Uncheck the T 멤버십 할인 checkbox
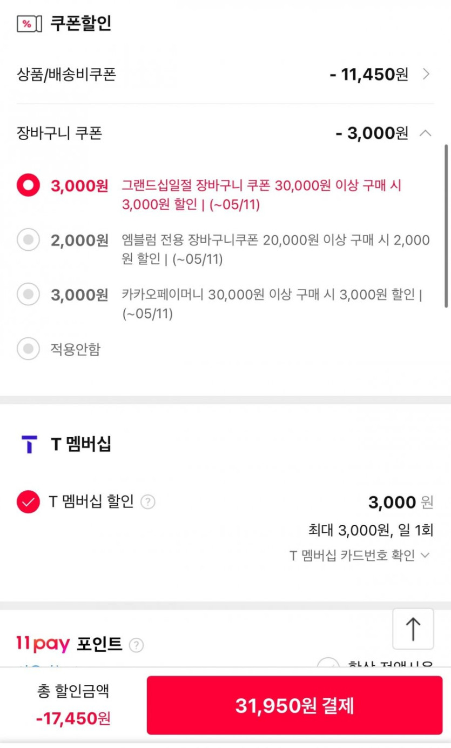 pos(28,502)
